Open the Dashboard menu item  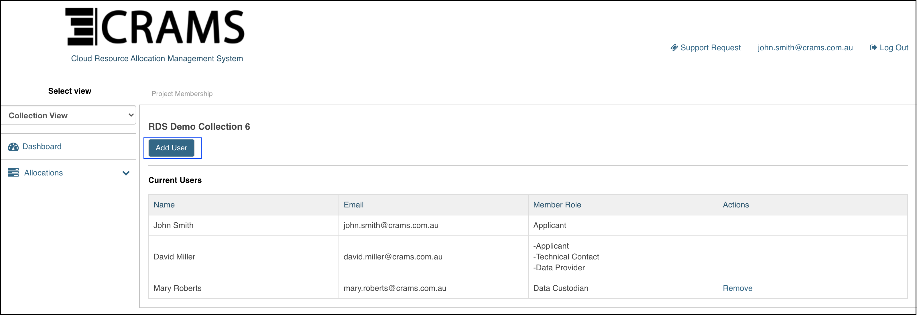click(68, 147)
